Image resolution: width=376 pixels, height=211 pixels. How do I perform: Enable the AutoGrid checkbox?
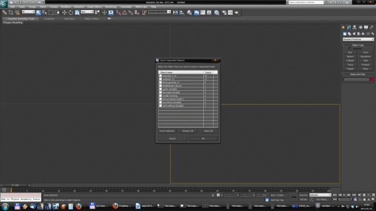[350, 49]
